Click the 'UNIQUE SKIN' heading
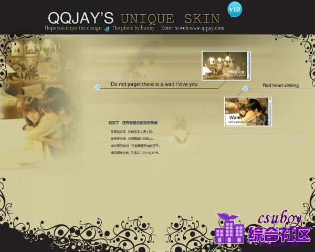This screenshot has width=315, height=252. (170, 18)
